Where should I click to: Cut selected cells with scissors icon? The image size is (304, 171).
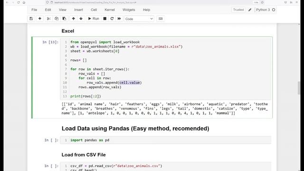[x=48, y=19]
